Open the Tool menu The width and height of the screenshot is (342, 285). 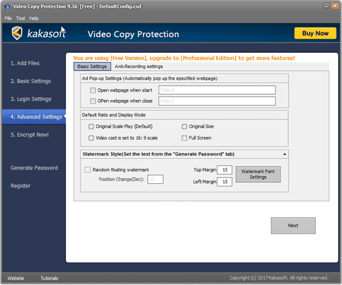[x=20, y=18]
